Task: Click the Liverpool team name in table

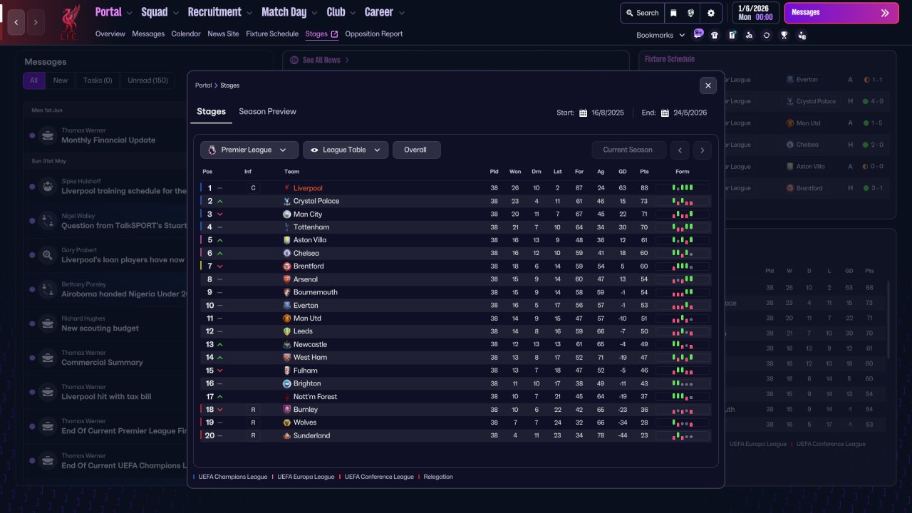Action: (x=308, y=188)
